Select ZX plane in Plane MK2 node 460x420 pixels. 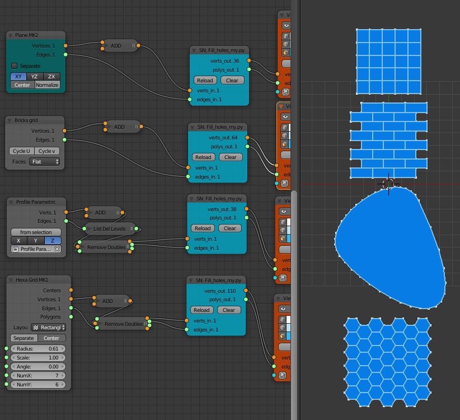point(51,77)
